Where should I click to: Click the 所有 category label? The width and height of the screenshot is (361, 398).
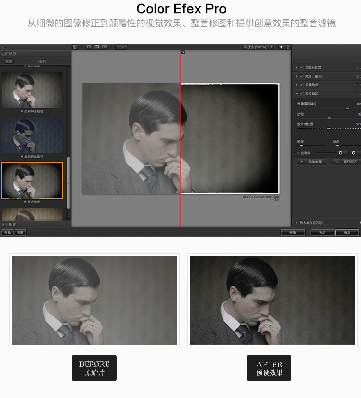(x=42, y=61)
